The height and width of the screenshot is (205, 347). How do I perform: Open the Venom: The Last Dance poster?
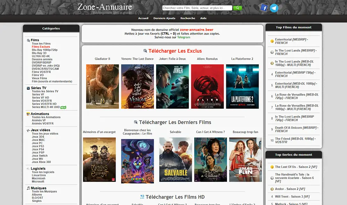tap(137, 86)
